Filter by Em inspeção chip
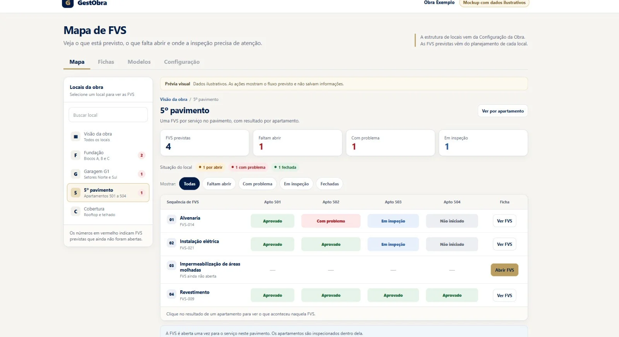 tap(296, 184)
